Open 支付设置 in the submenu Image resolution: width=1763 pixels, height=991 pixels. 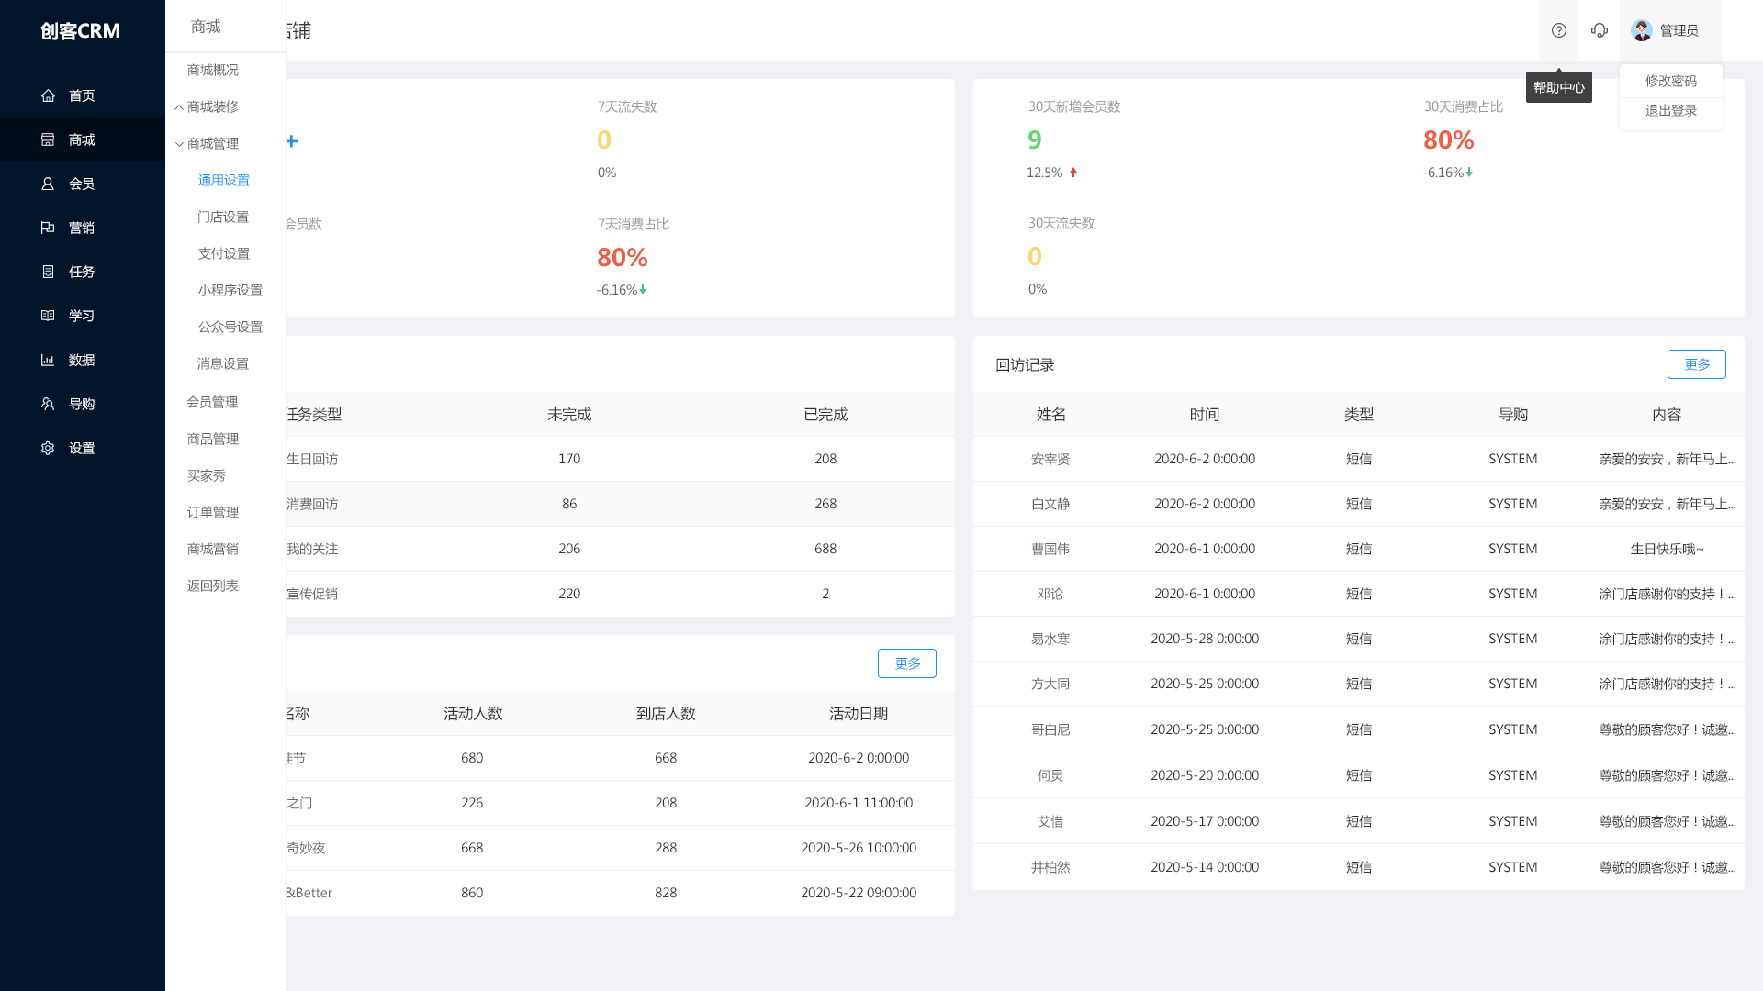223,253
